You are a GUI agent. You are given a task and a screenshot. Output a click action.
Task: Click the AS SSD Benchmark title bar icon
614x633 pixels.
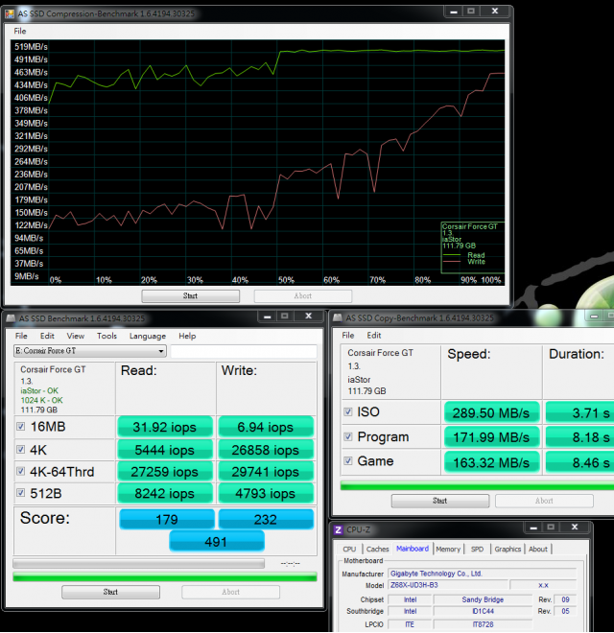point(11,318)
